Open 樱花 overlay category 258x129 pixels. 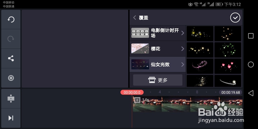(x=158, y=49)
